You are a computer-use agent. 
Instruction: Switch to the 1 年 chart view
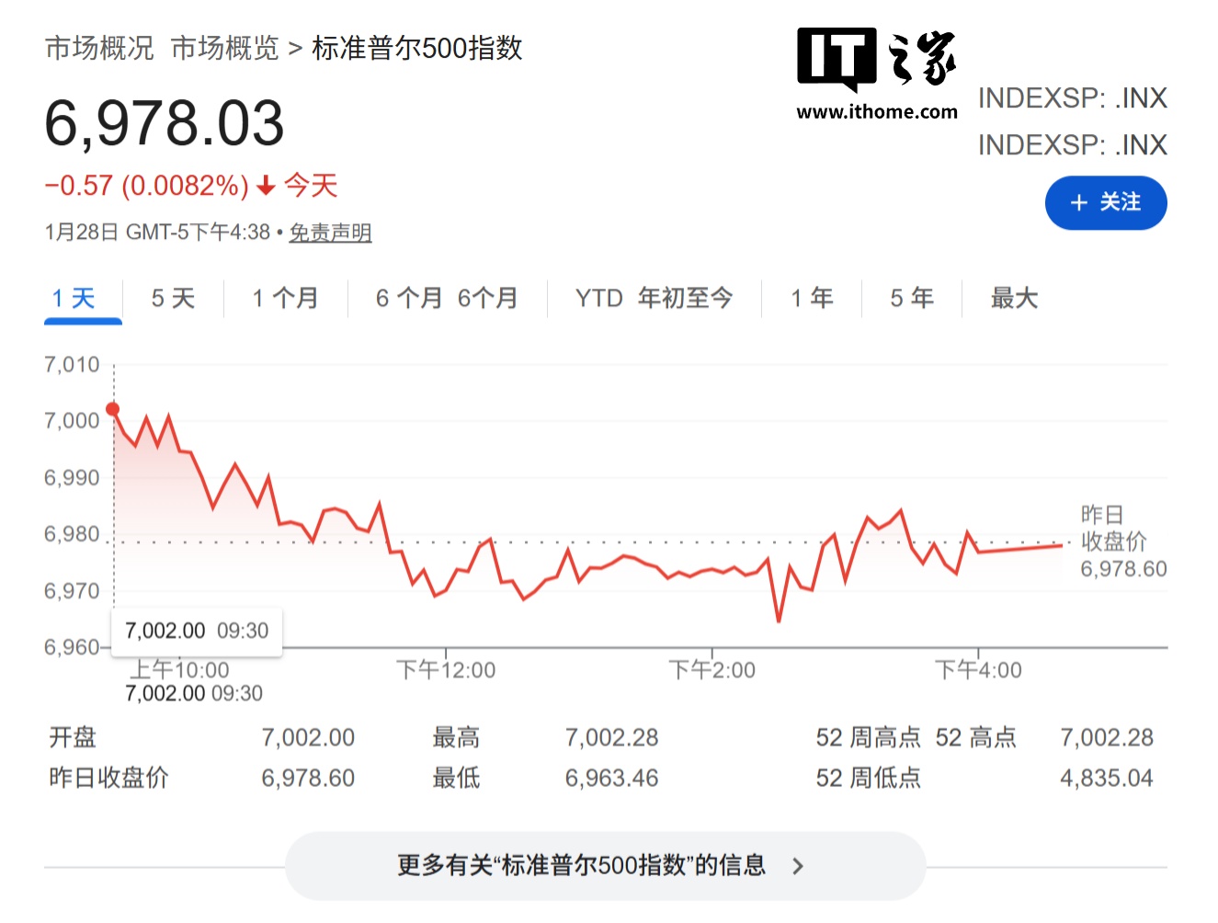point(812,297)
